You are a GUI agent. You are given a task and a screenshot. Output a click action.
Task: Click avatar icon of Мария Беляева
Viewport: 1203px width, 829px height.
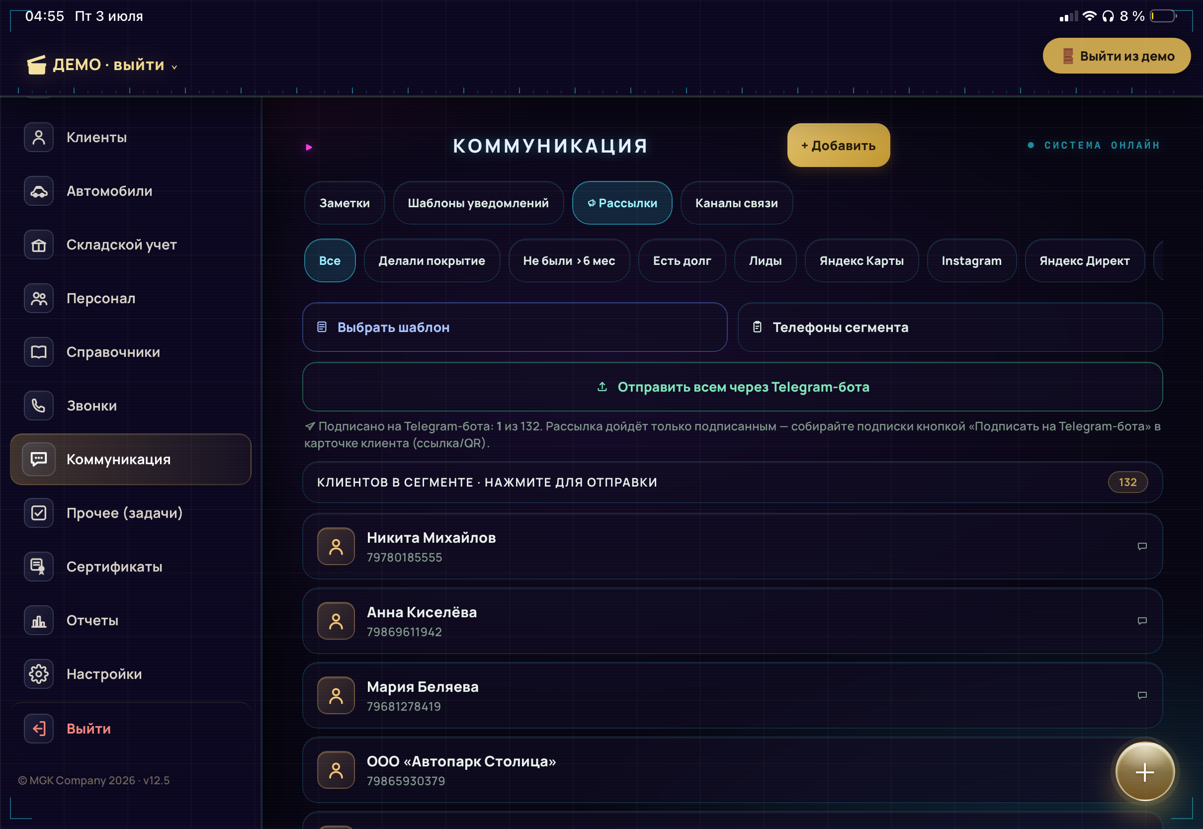point(336,695)
